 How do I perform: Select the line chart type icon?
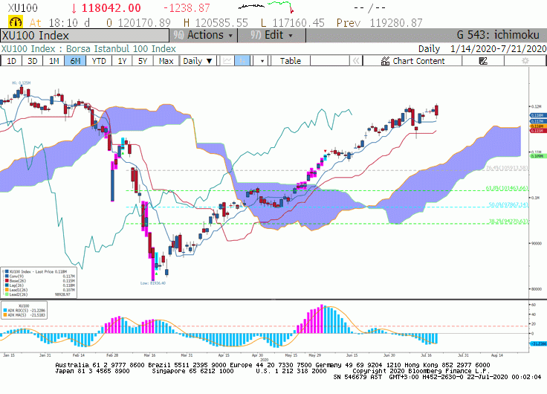pyautogui.click(x=227, y=61)
